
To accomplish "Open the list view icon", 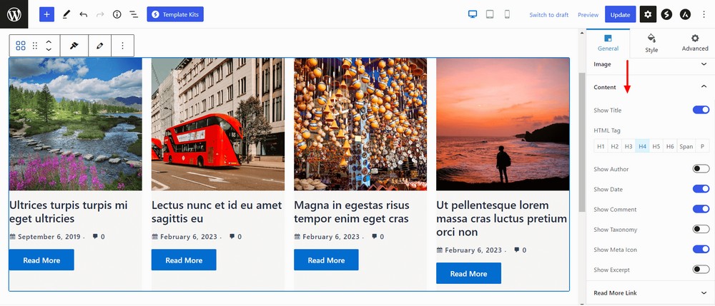I will (x=133, y=14).
